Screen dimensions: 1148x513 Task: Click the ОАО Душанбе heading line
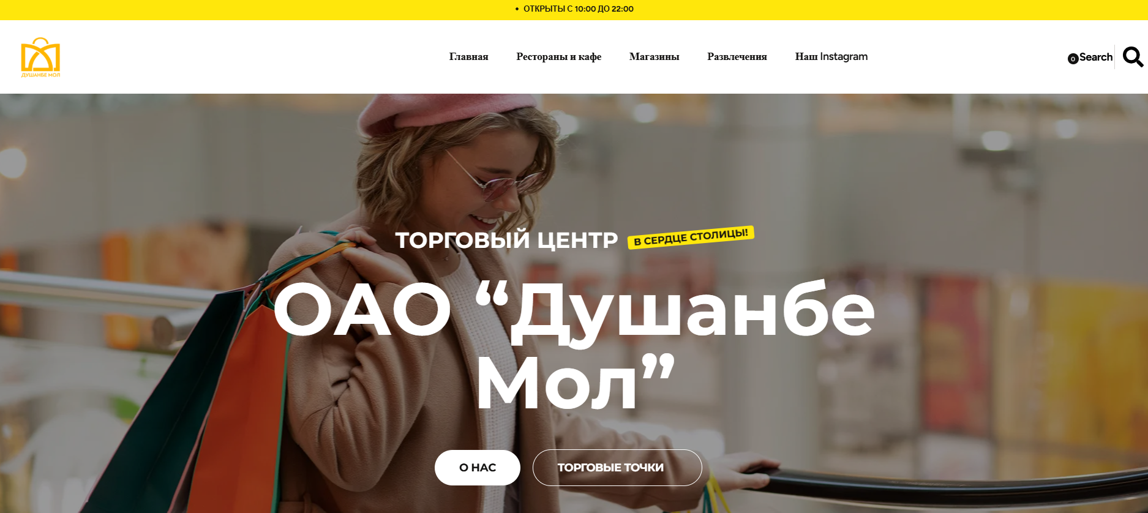(x=574, y=310)
